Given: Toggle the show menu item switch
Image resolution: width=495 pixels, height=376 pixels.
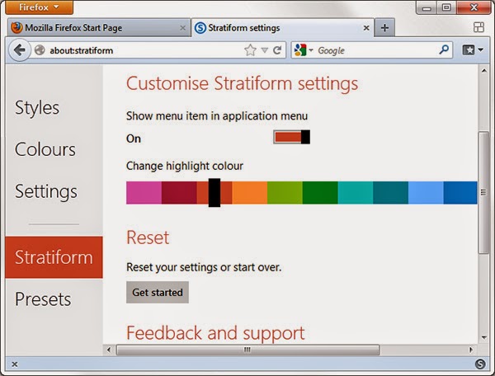Looking at the screenshot, I should 292,137.
